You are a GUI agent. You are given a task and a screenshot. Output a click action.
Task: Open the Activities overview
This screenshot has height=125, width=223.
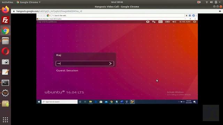coord(7,2)
